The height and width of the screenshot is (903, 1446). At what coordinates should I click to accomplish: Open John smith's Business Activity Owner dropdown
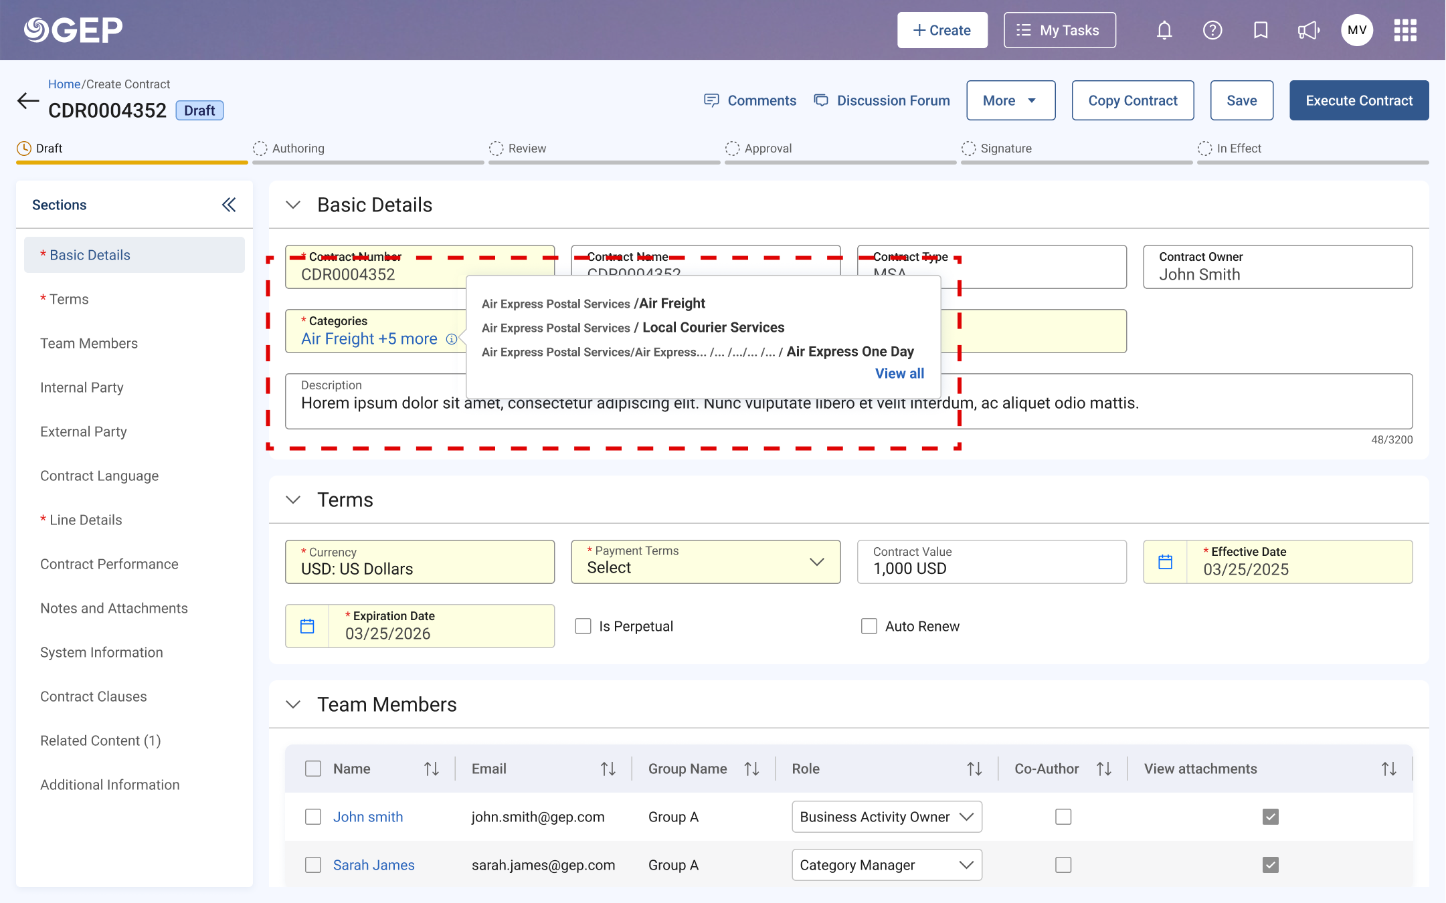[887, 817]
